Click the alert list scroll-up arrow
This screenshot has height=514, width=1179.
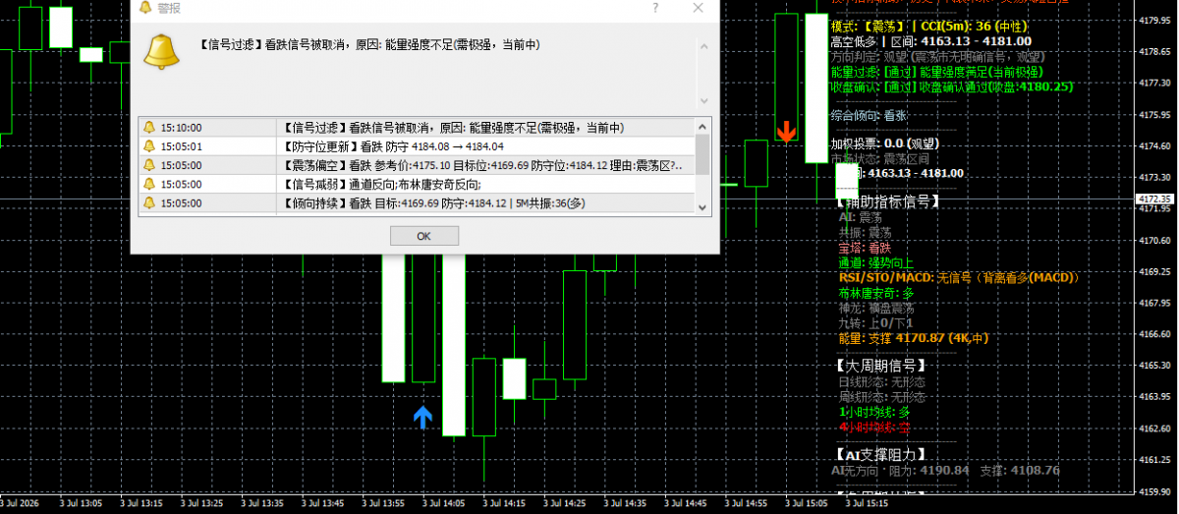[x=702, y=126]
